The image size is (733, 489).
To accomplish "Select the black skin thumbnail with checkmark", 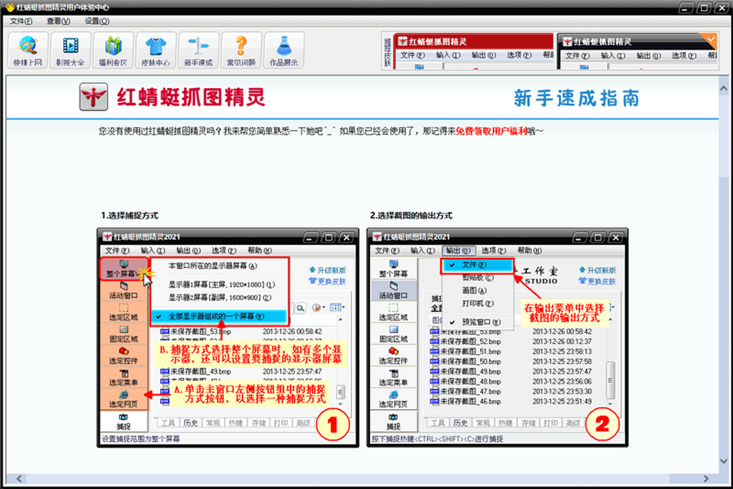I will (x=638, y=51).
